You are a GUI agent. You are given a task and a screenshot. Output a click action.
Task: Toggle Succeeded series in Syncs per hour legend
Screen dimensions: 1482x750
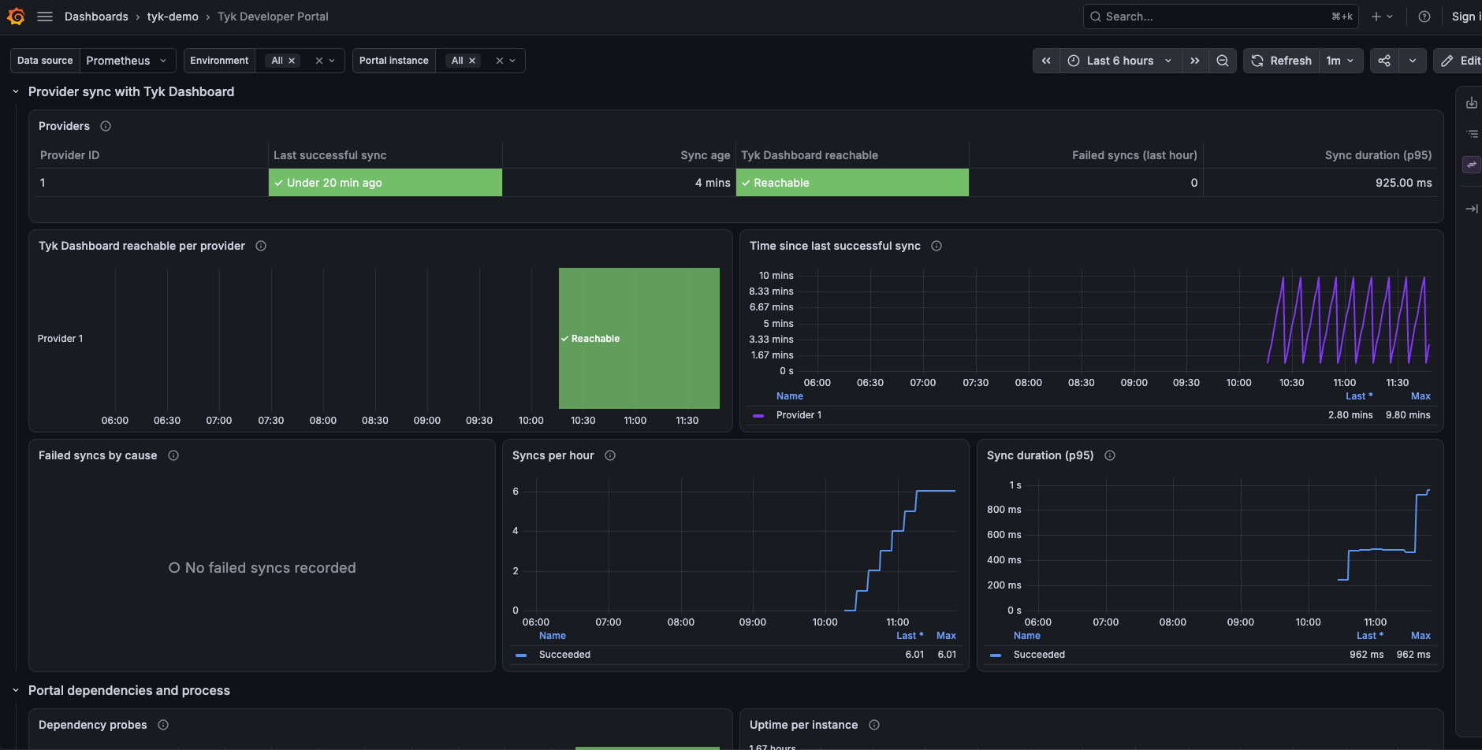pyautogui.click(x=564, y=655)
